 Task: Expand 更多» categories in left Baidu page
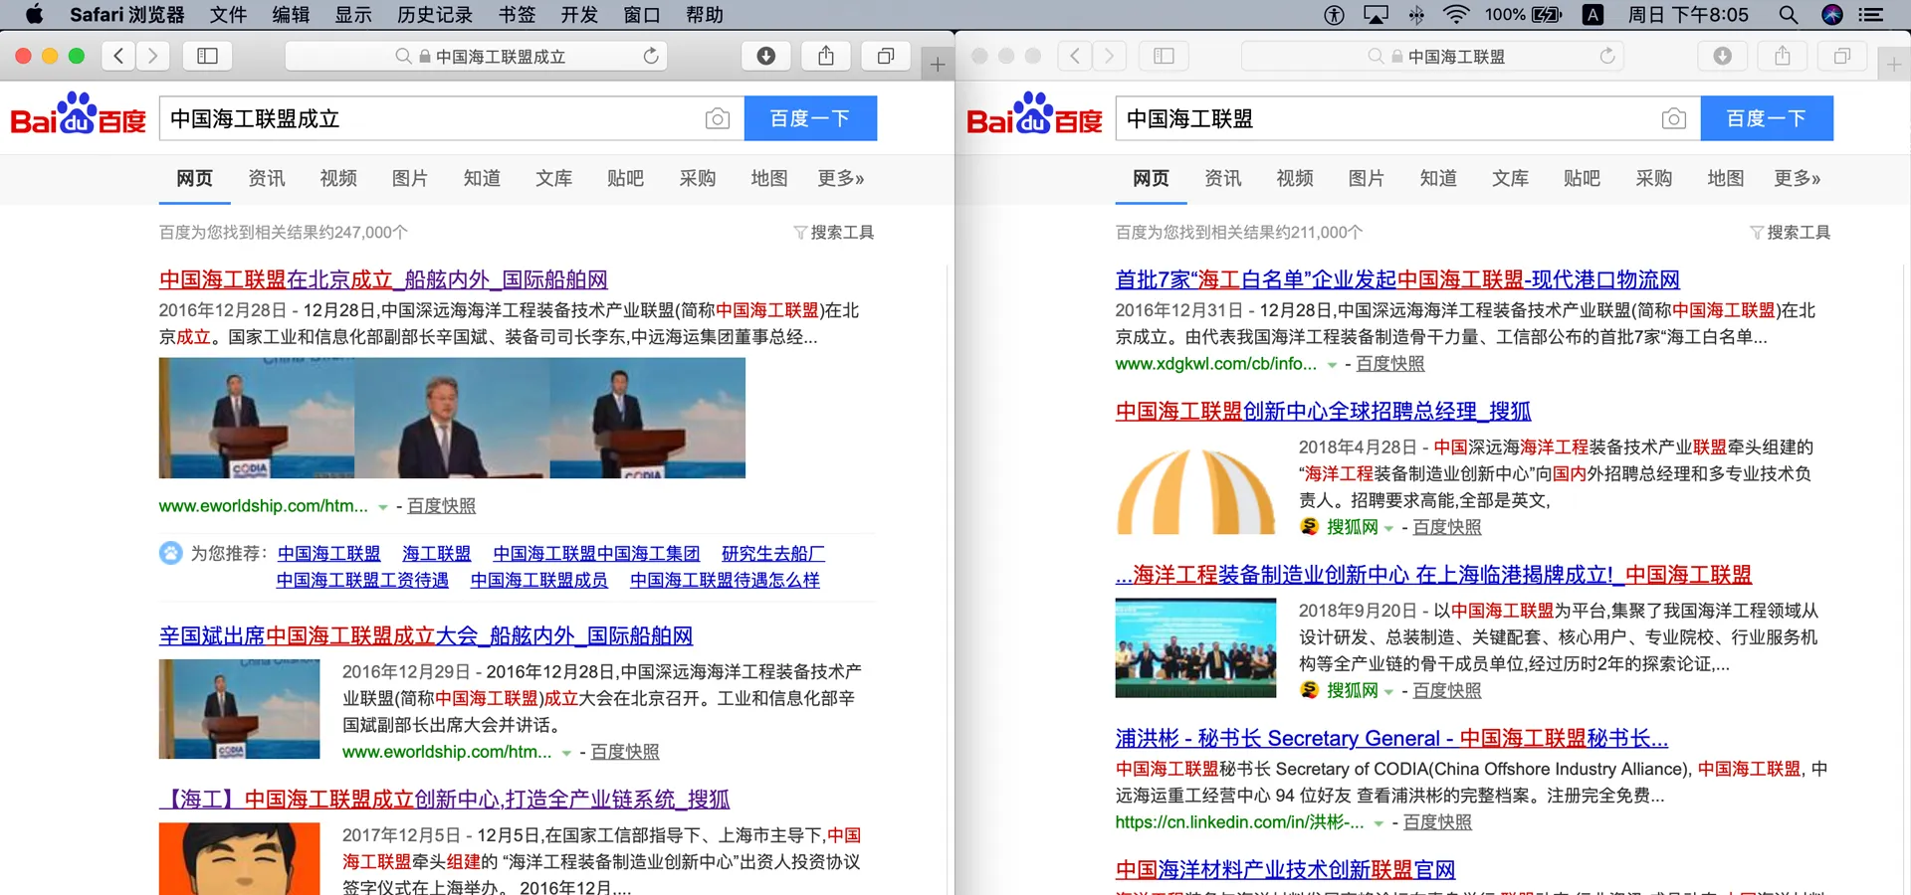841,178
